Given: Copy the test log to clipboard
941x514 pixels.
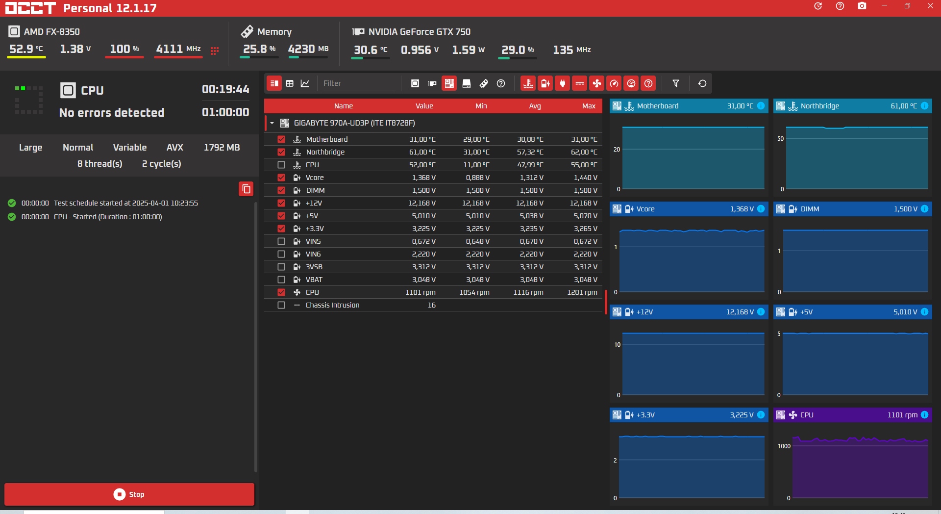Looking at the screenshot, I should tap(246, 189).
